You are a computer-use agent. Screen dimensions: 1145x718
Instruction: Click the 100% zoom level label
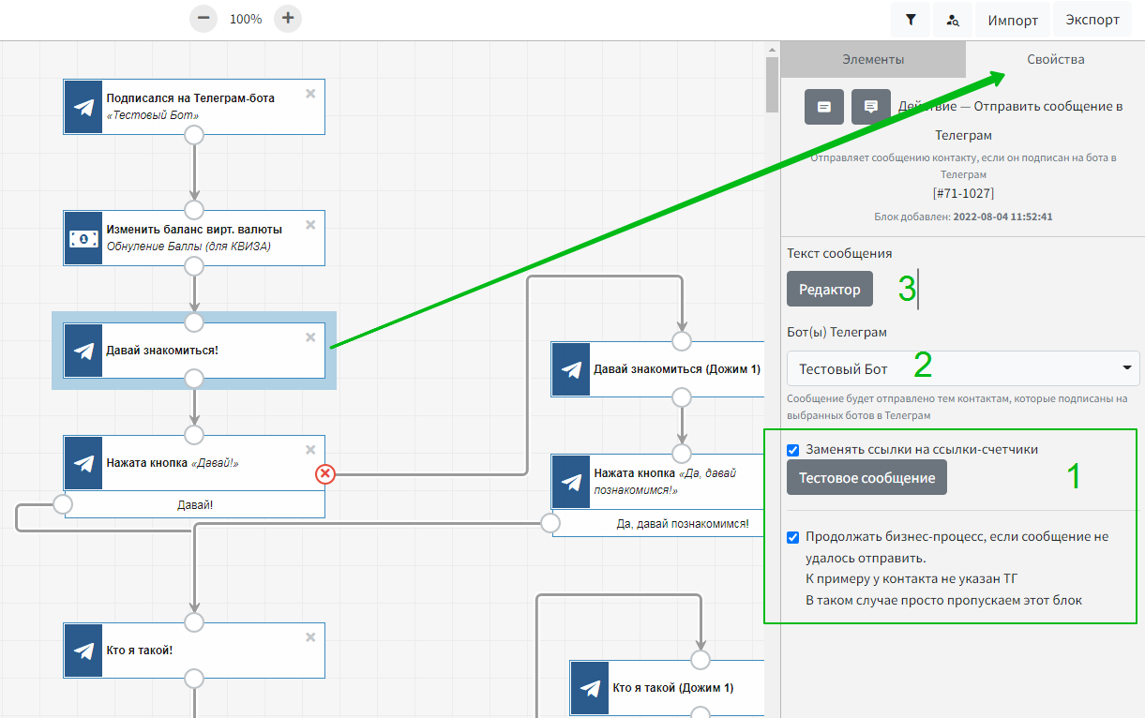[x=246, y=19]
